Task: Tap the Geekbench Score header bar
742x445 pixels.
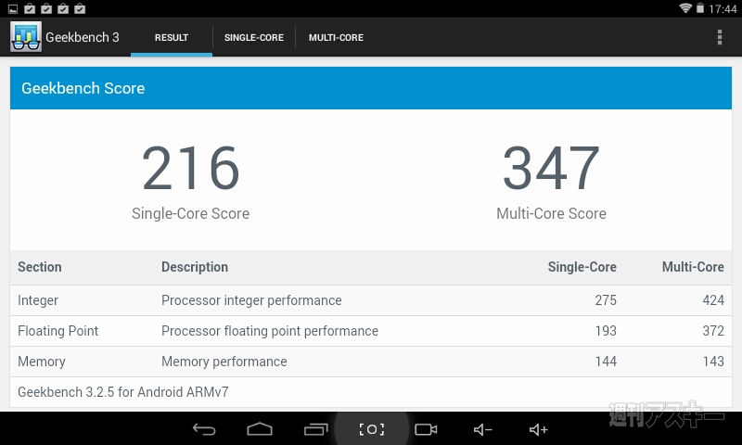Action: 371,88
